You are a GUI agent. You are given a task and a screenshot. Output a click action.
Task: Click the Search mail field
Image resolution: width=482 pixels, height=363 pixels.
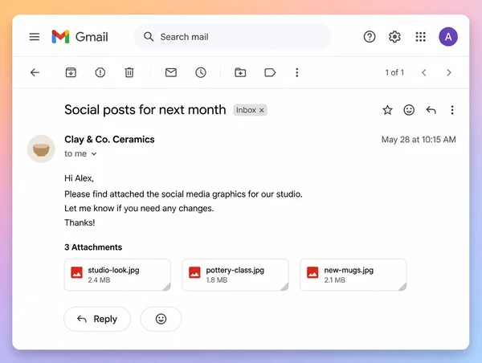(232, 37)
